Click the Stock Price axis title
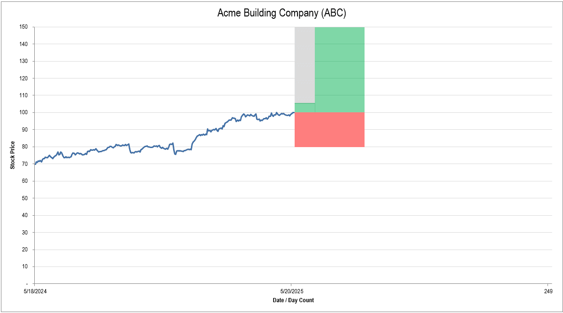Viewport: 563px width, 313px height. pos(13,155)
